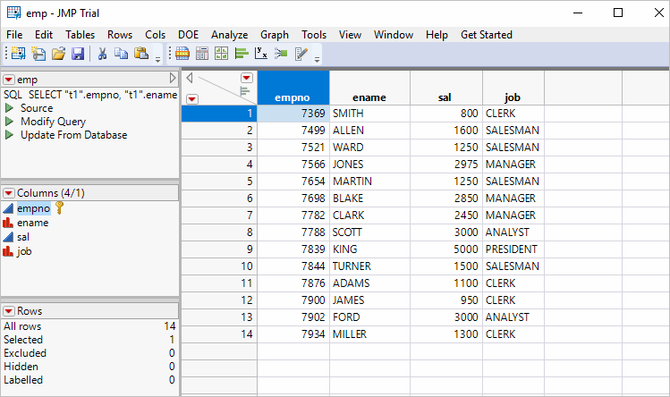This screenshot has height=397, width=670.
Task: Open the DOE menu
Action: 189,34
